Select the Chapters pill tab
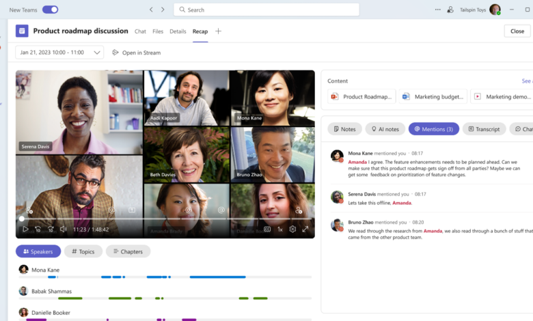This screenshot has width=533, height=321. tap(128, 251)
